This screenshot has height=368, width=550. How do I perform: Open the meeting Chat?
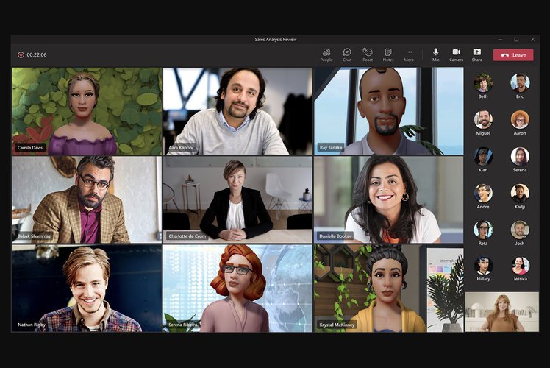[x=347, y=54]
